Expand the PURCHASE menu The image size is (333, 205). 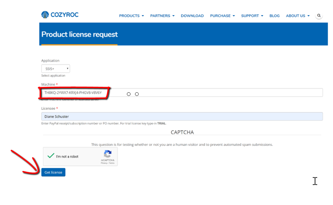tap(222, 16)
